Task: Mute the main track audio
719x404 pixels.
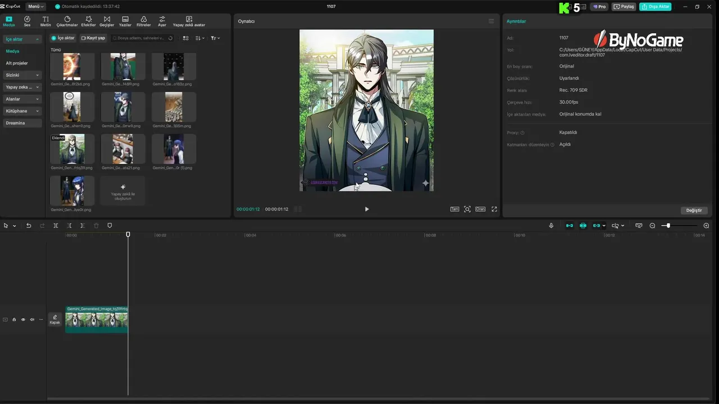Action: coord(32,319)
